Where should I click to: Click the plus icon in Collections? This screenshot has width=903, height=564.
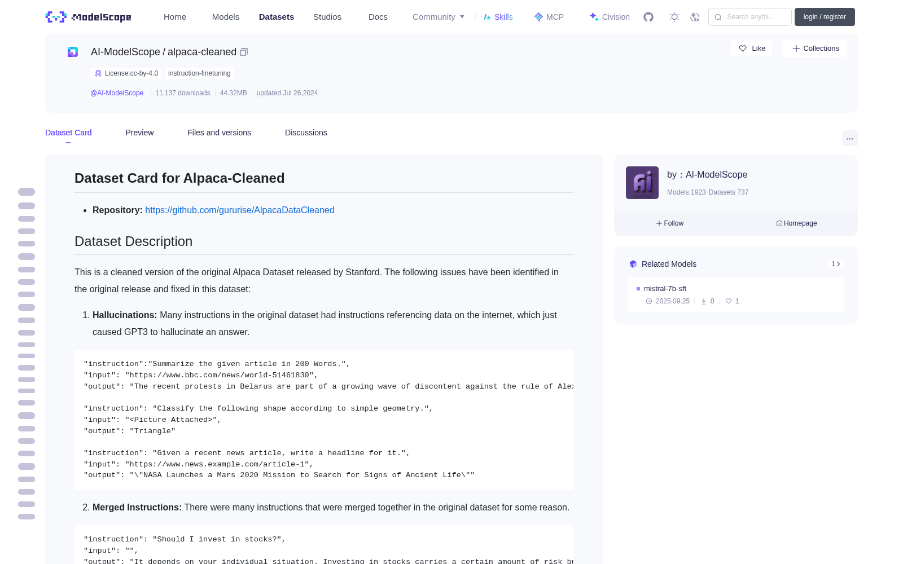pyautogui.click(x=796, y=49)
